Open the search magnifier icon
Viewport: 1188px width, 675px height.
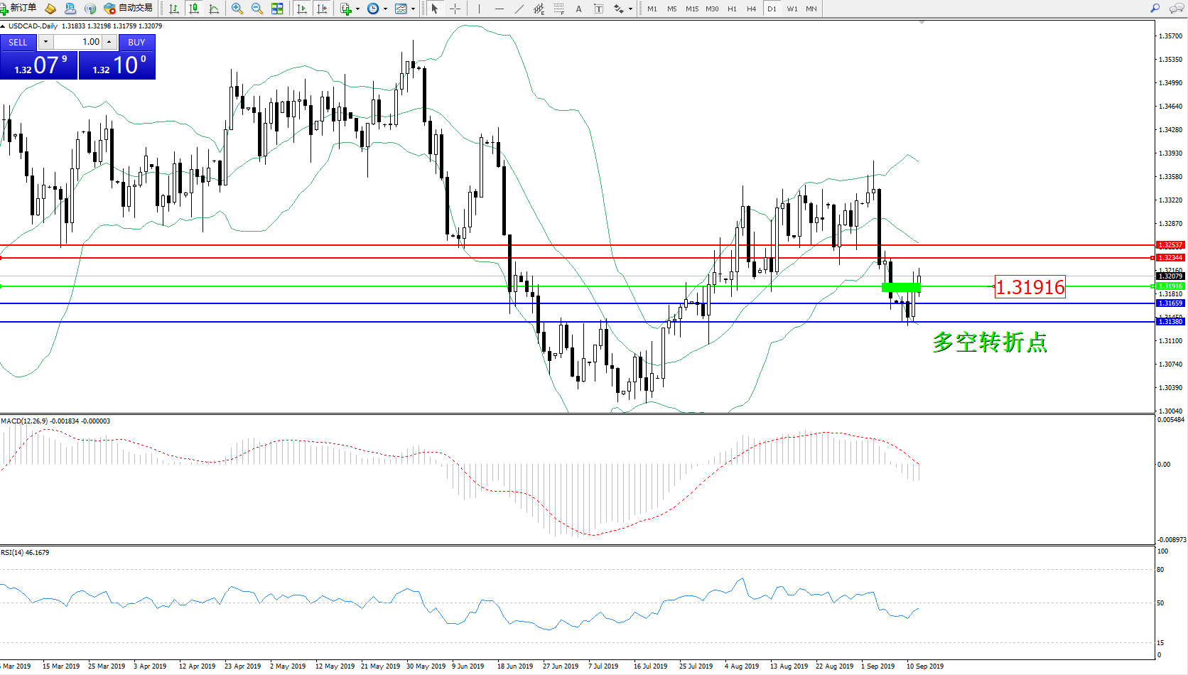pos(1155,9)
